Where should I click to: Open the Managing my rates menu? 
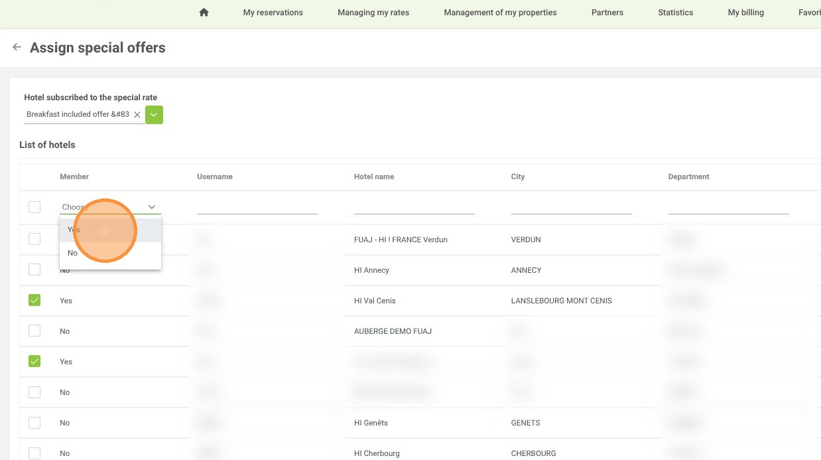click(x=373, y=13)
